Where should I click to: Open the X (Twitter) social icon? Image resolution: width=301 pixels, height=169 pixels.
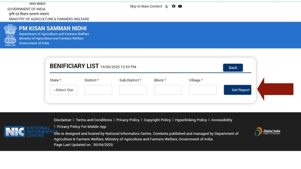[x=166, y=6]
